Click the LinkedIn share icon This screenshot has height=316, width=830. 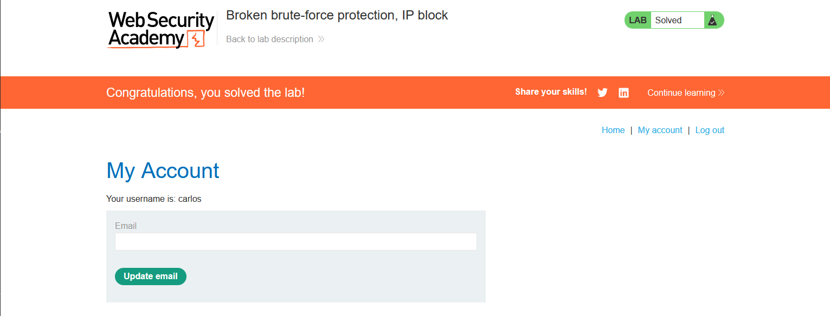click(x=623, y=93)
